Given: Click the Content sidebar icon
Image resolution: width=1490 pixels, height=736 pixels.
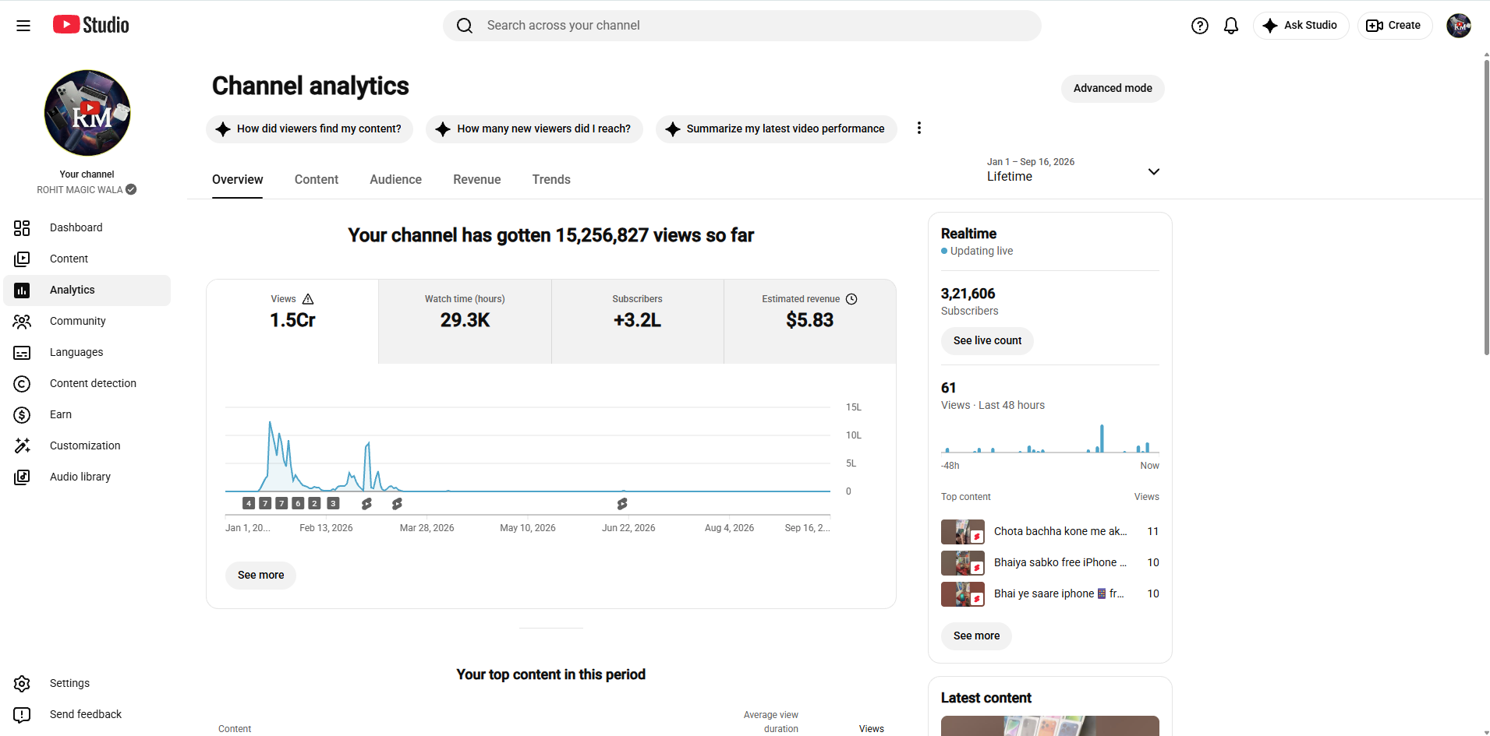Looking at the screenshot, I should (22, 259).
